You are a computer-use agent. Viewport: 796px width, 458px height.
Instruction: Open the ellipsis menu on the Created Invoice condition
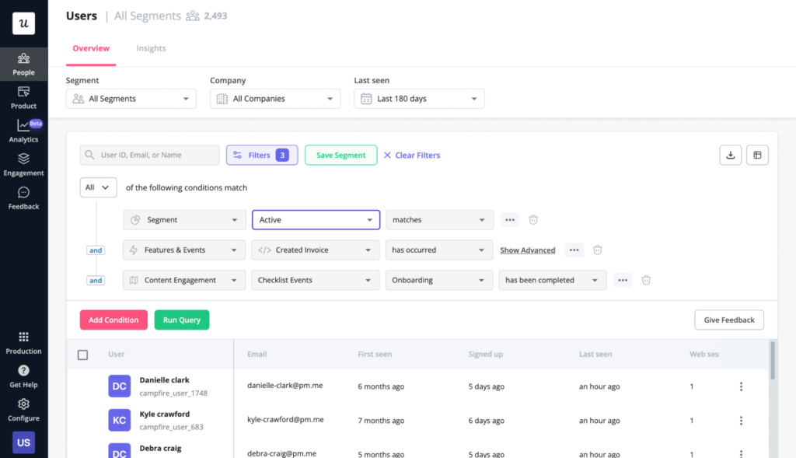point(575,250)
